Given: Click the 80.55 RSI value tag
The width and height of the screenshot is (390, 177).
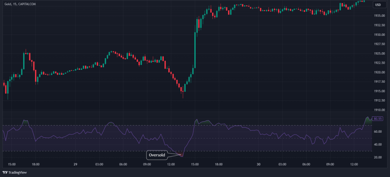Looking at the screenshot, I should pos(378,119).
